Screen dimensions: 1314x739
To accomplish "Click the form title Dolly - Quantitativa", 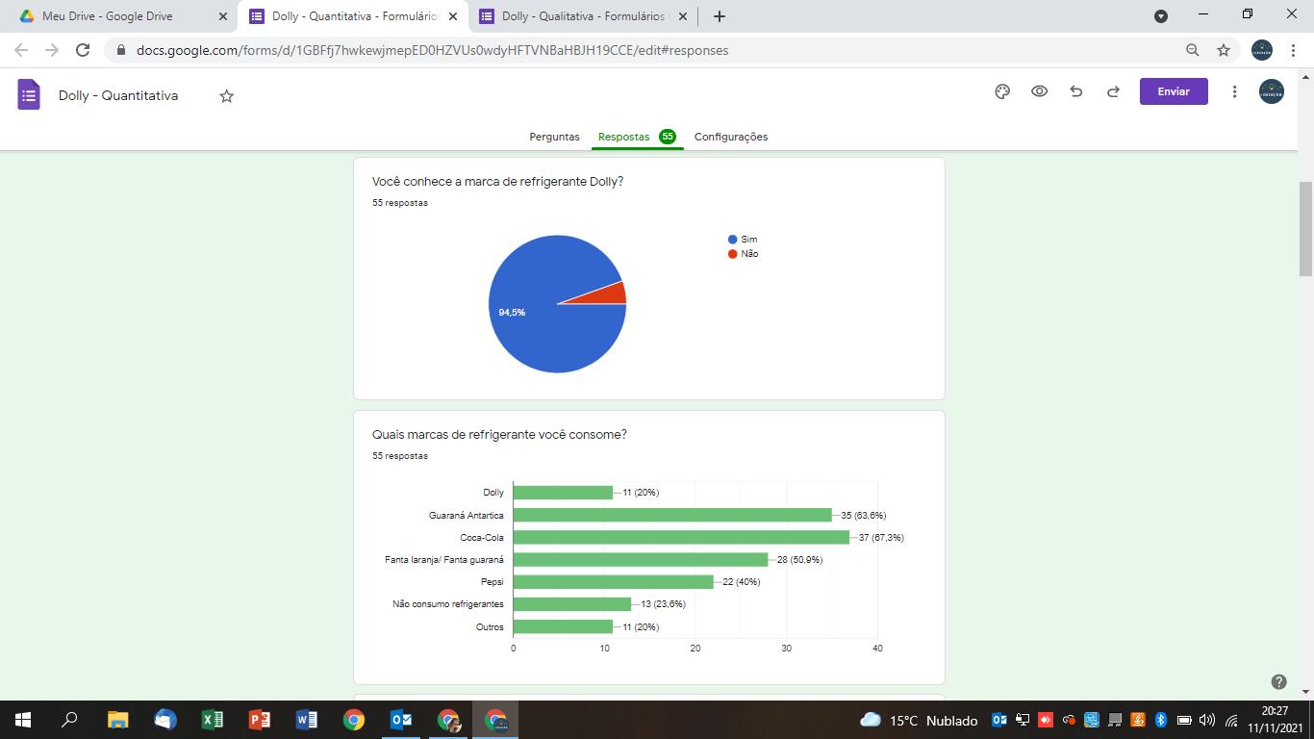I will [118, 96].
